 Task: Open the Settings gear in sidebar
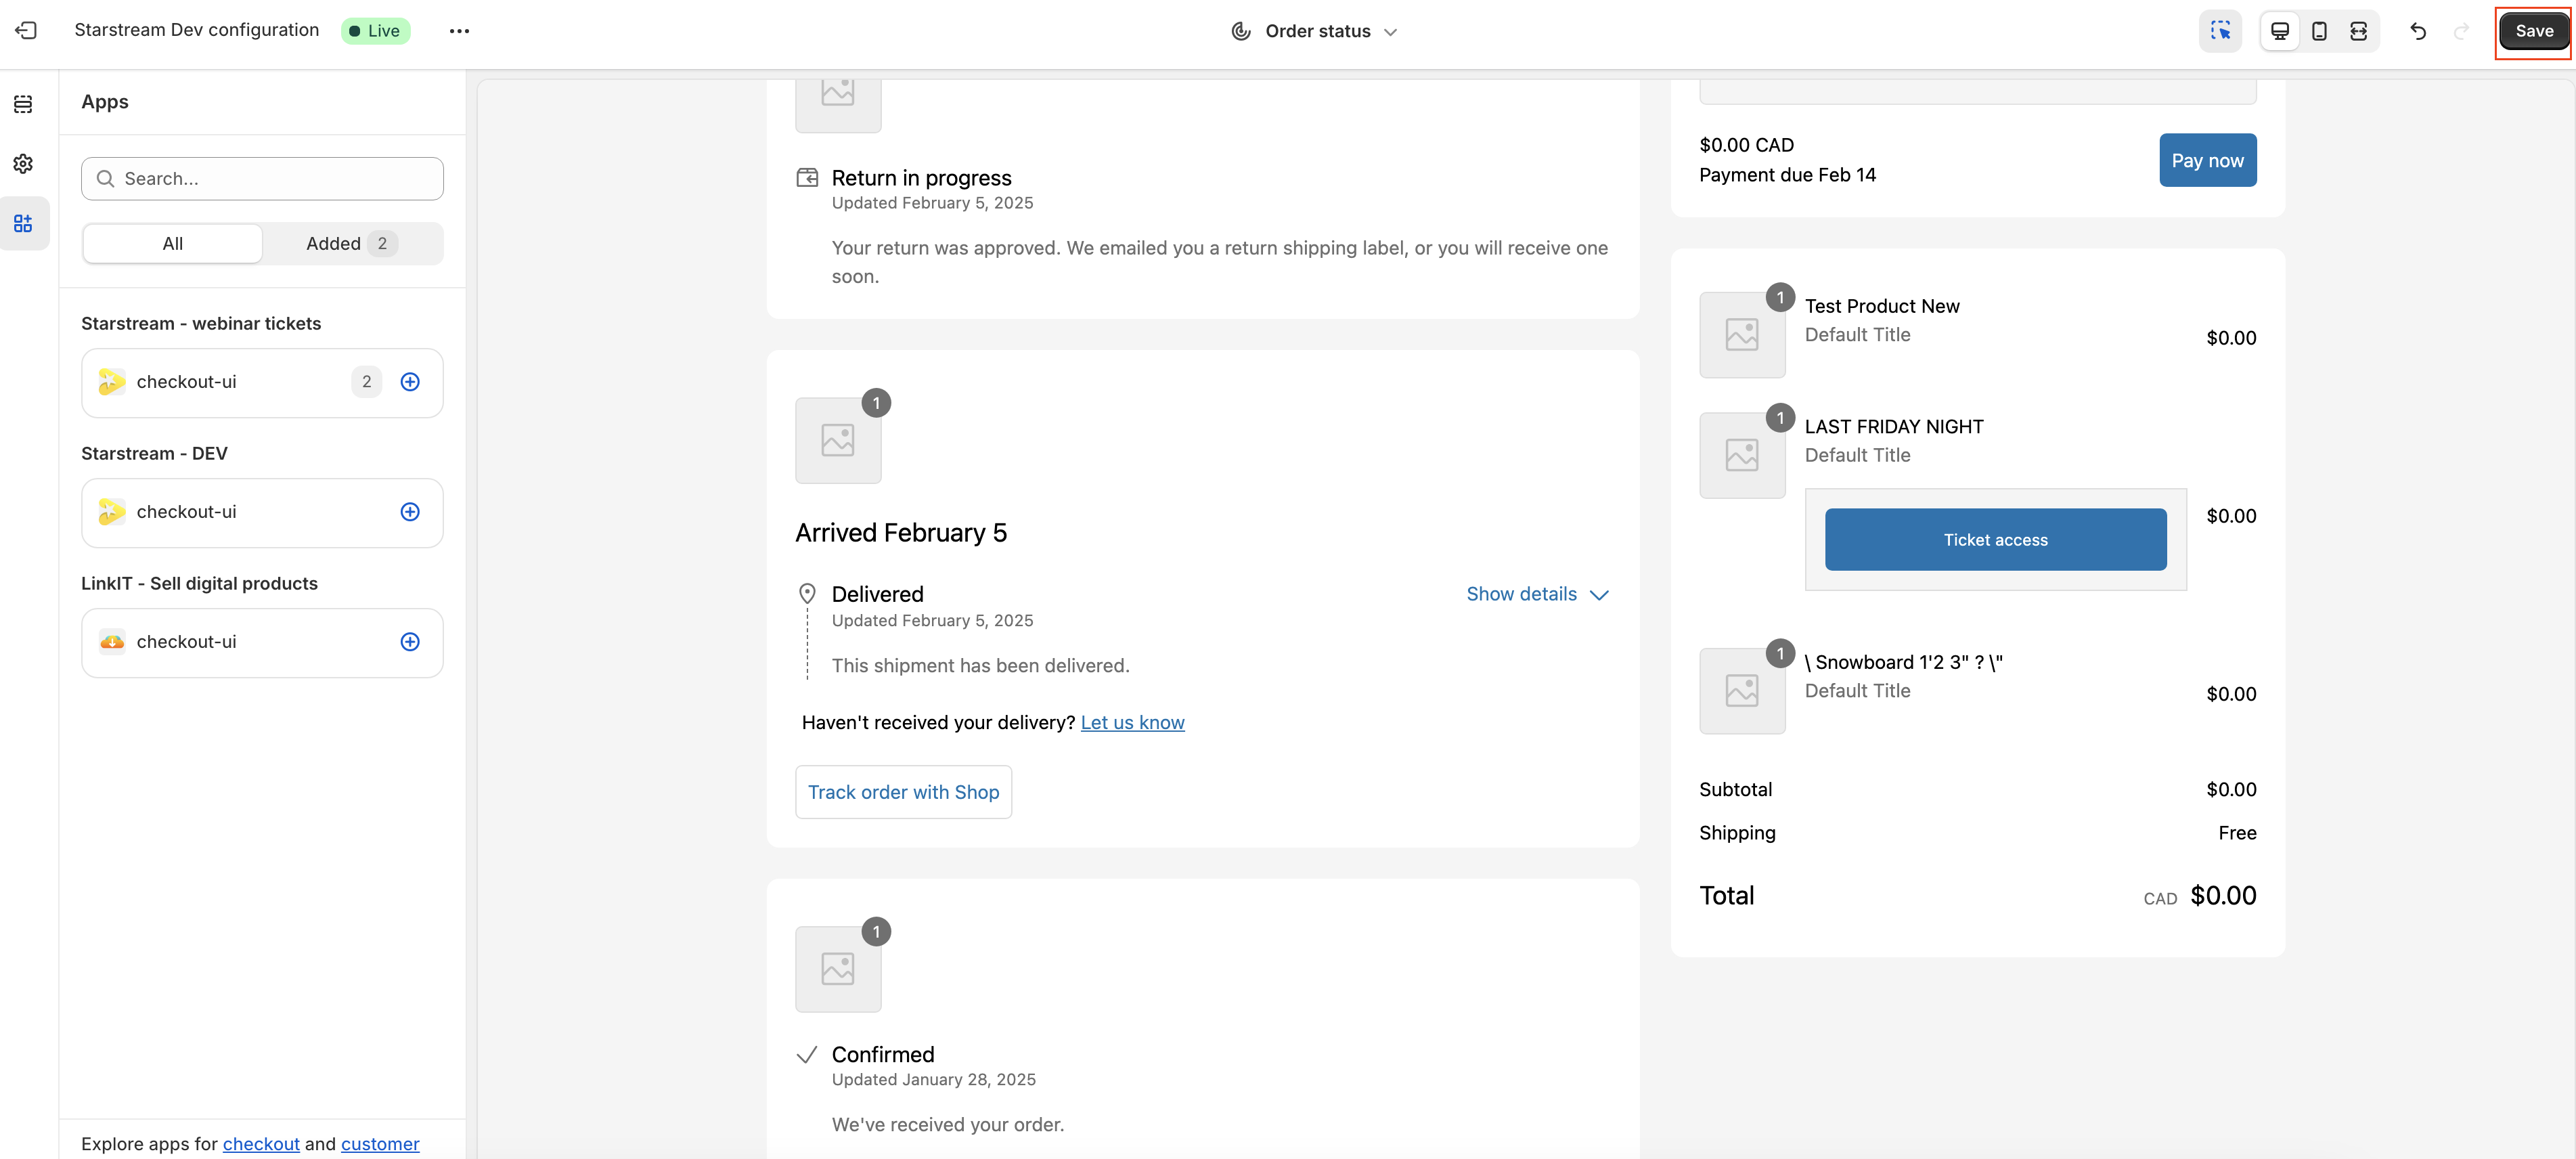(23, 163)
